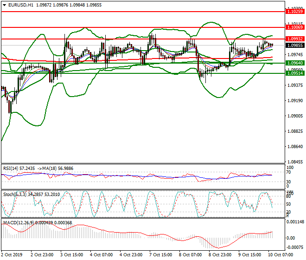The width and height of the screenshot is (306, 260).
Task: Click the 2 Oct 23:00 time axis label
Action: (42, 255)
